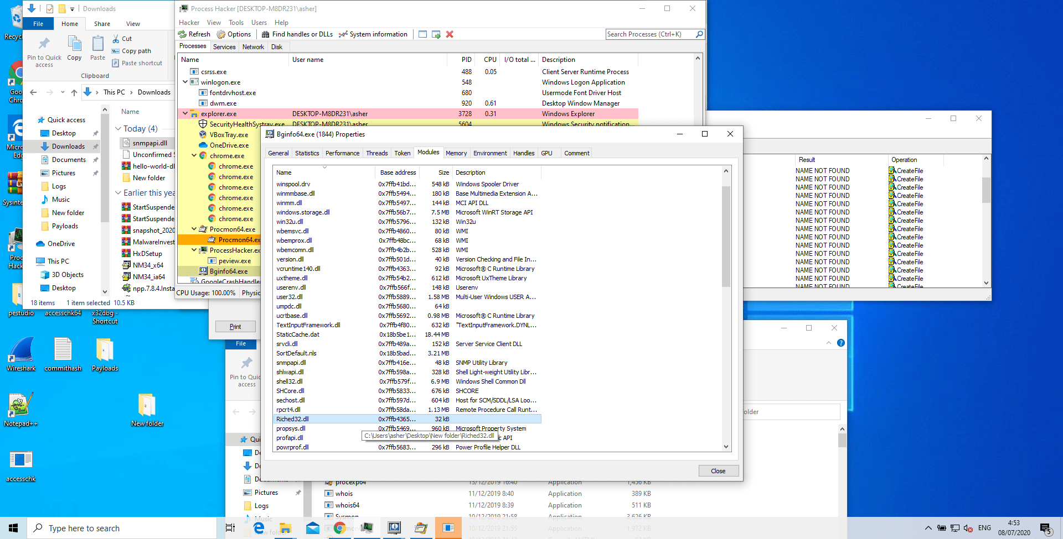Open the Threads tab in Bginfo64 Properties
Image resolution: width=1063 pixels, height=539 pixels.
click(x=376, y=153)
